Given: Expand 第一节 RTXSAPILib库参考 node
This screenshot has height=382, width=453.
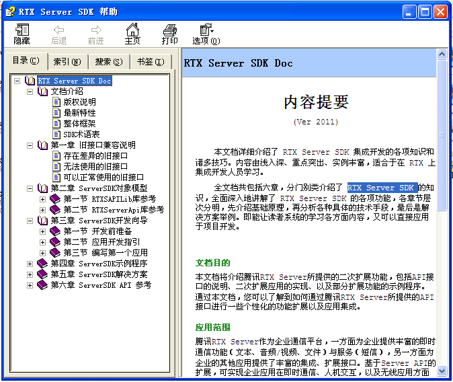Looking at the screenshot, I should tap(42, 199).
